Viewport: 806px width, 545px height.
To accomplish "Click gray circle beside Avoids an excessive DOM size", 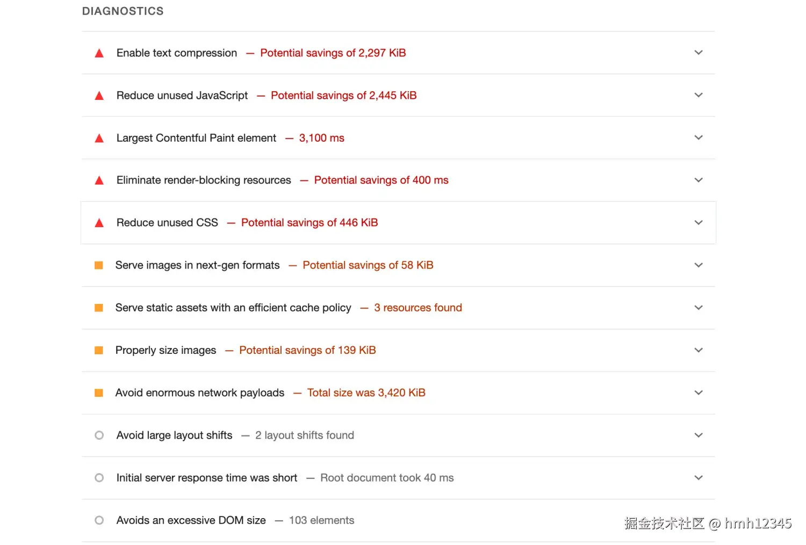I will pos(99,520).
